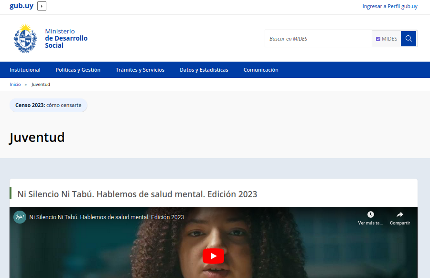This screenshot has width=430, height=278.
Task: Open the Trámites y Servicios menu
Action: (x=140, y=70)
